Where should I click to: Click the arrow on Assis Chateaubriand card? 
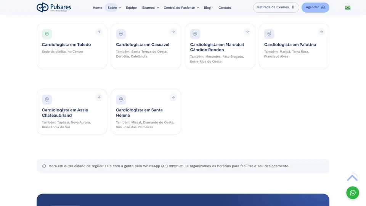pyautogui.click(x=99, y=97)
